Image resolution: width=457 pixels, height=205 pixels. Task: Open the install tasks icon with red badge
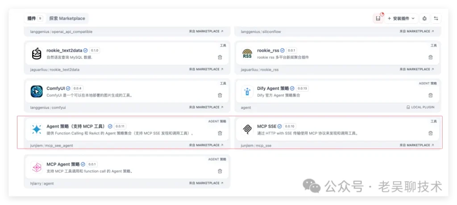tap(378, 18)
